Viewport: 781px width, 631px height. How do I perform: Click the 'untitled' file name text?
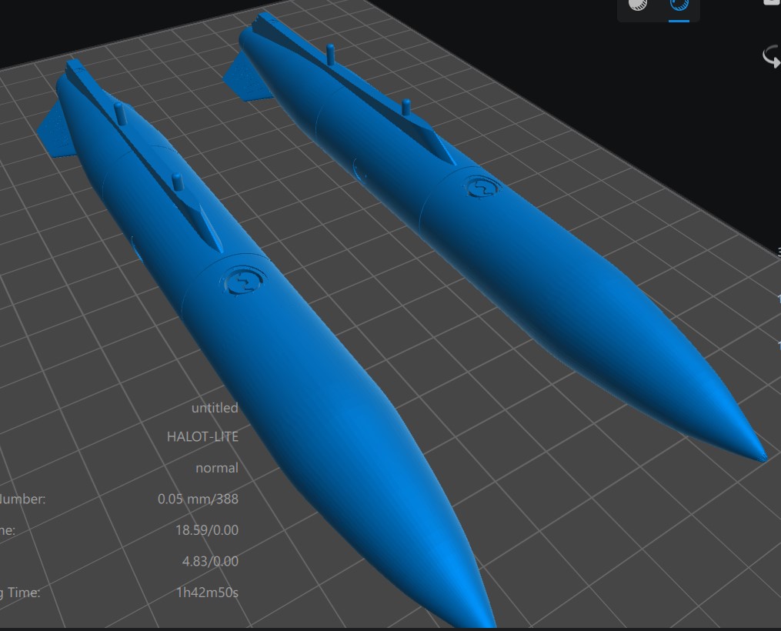pos(215,408)
